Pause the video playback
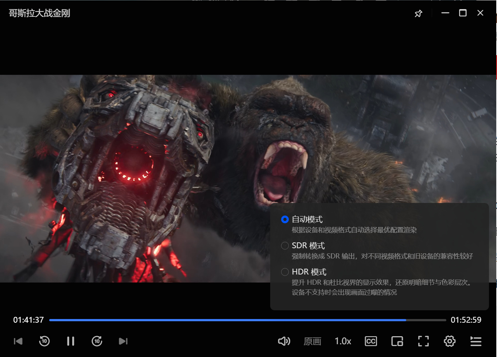 (71, 341)
